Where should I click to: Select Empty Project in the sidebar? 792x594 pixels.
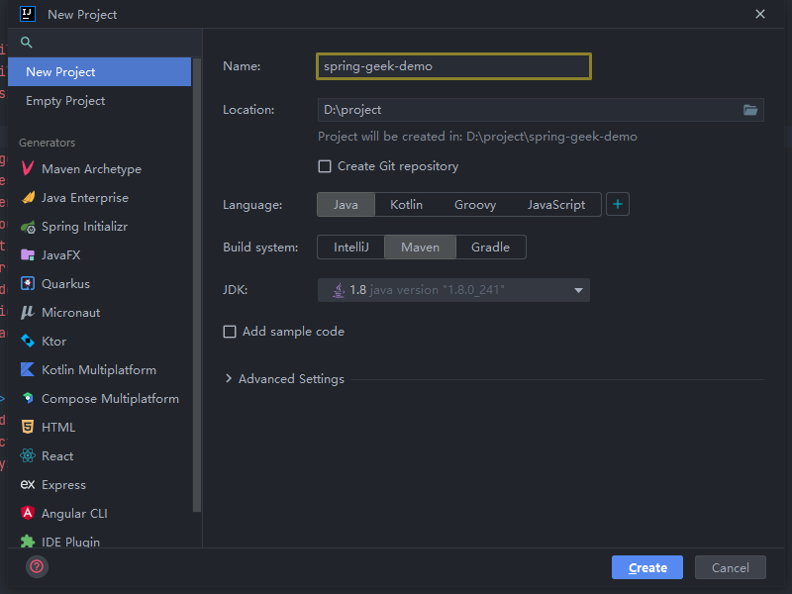(x=65, y=101)
